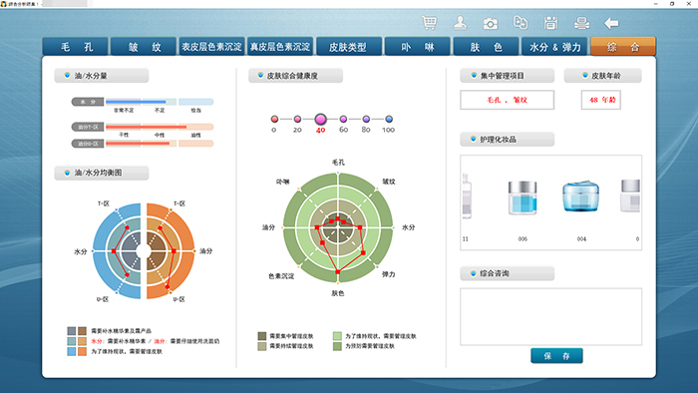Click the 水分 label on balance chart

(x=80, y=251)
